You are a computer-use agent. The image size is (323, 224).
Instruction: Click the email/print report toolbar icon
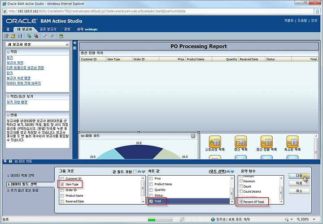(x=61, y=36)
